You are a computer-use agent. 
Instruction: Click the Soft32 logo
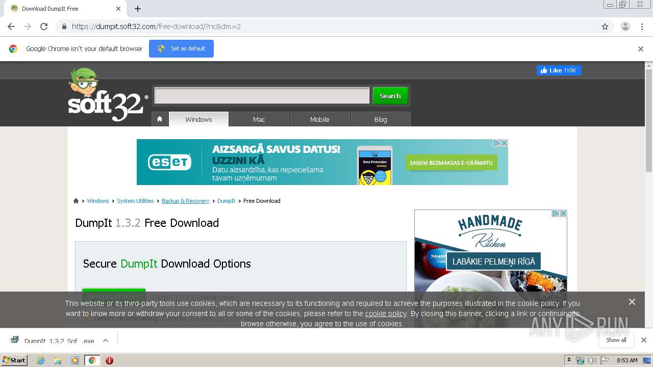(x=108, y=95)
